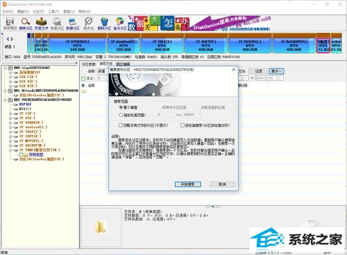347x255 pixels.
Task: Click the drive icon beside MSR(1)
Action: pos(16,109)
